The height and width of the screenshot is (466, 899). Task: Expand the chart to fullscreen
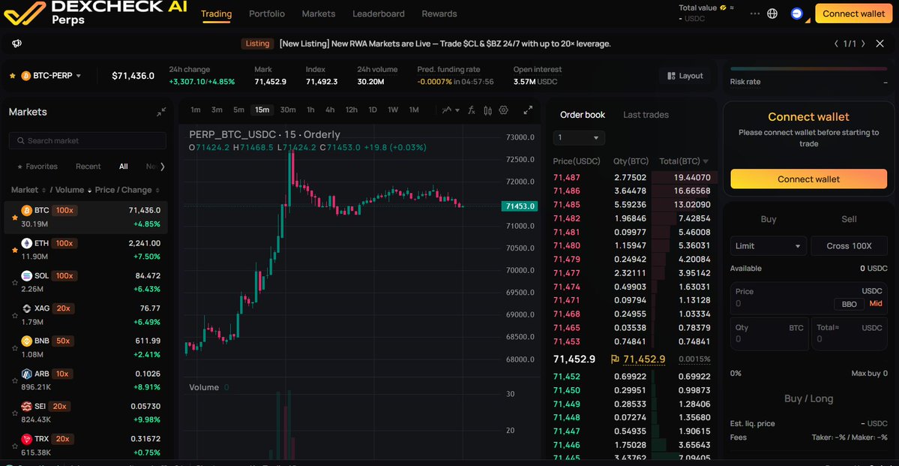coord(529,110)
